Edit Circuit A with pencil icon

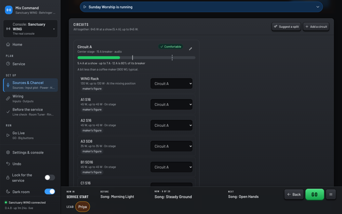click(x=190, y=49)
